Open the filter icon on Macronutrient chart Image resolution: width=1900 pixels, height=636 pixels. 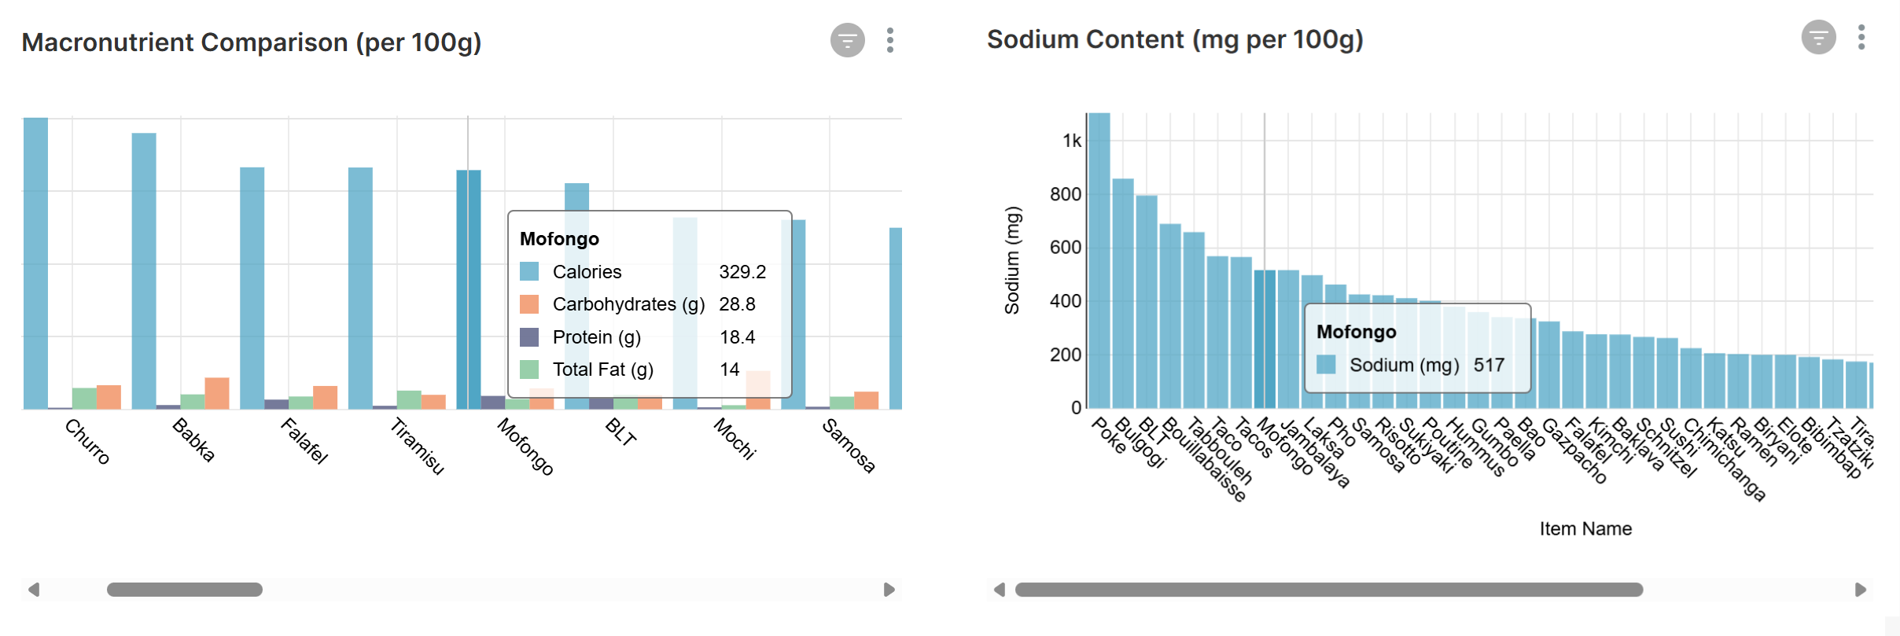point(847,41)
